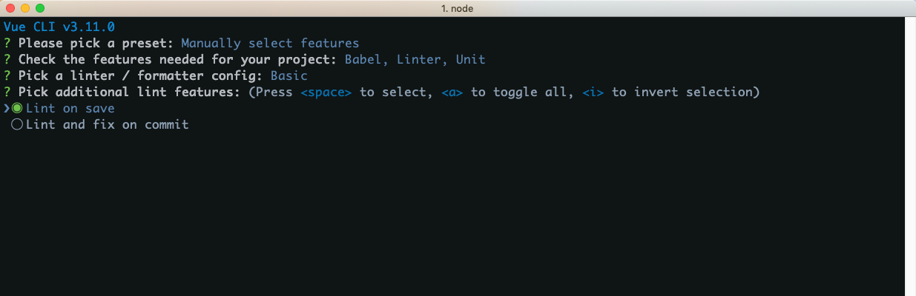Viewport: 916px width, 296px height.
Task: Click the "1. node" window title
Action: [x=458, y=8]
